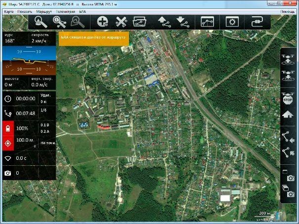The width and height of the screenshot is (299, 224).
Task: Open the settings gear icon
Action: (232, 22)
